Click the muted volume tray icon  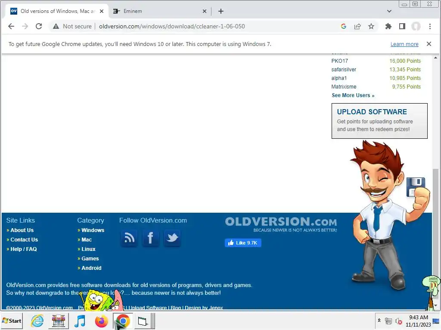pyautogui.click(x=398, y=321)
